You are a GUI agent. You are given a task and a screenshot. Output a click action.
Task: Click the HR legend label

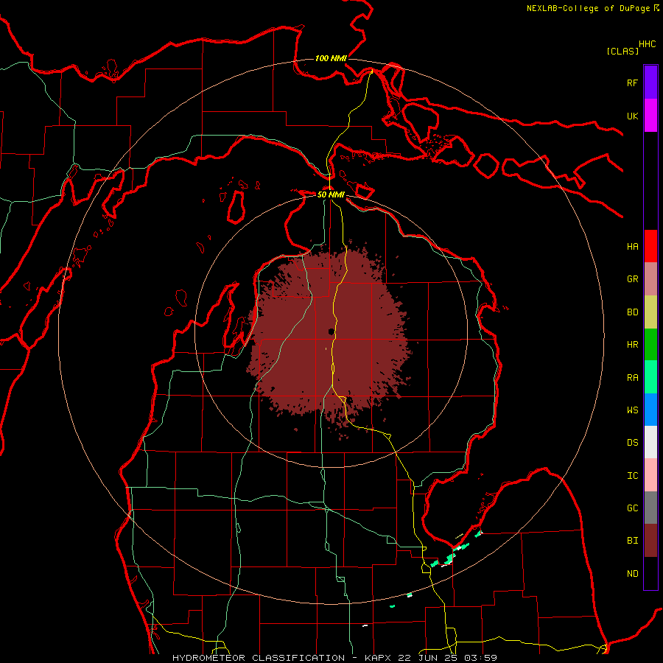(x=632, y=345)
